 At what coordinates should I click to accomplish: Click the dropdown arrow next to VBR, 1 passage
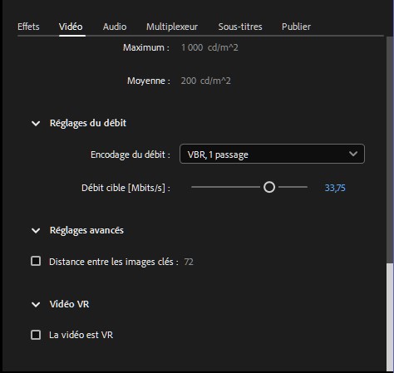353,154
